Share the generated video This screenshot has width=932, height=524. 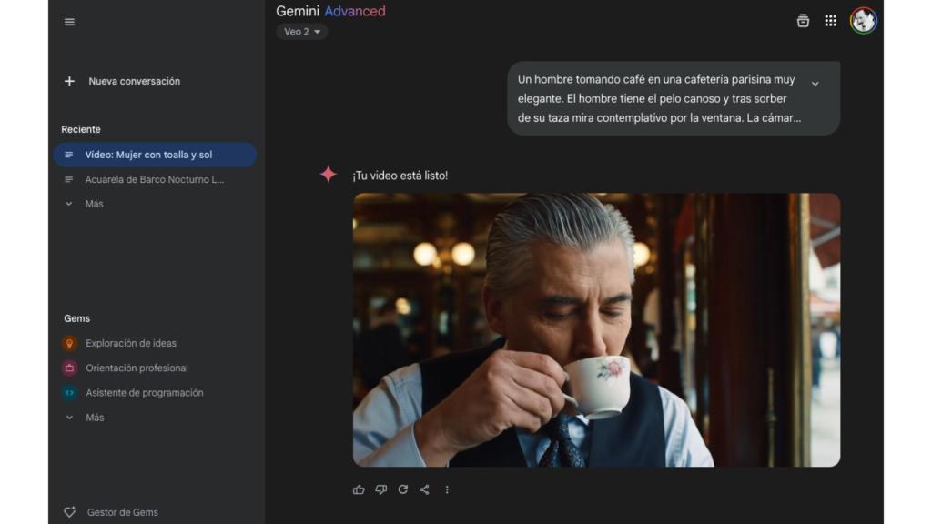424,489
